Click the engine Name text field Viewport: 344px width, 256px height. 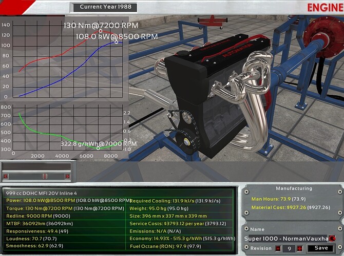pyautogui.click(x=285, y=238)
